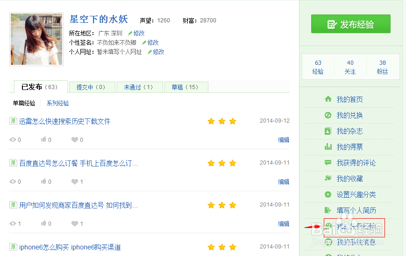Switch to 提交中 (0) tab
Viewport: 406px width, 256px height.
(x=91, y=87)
